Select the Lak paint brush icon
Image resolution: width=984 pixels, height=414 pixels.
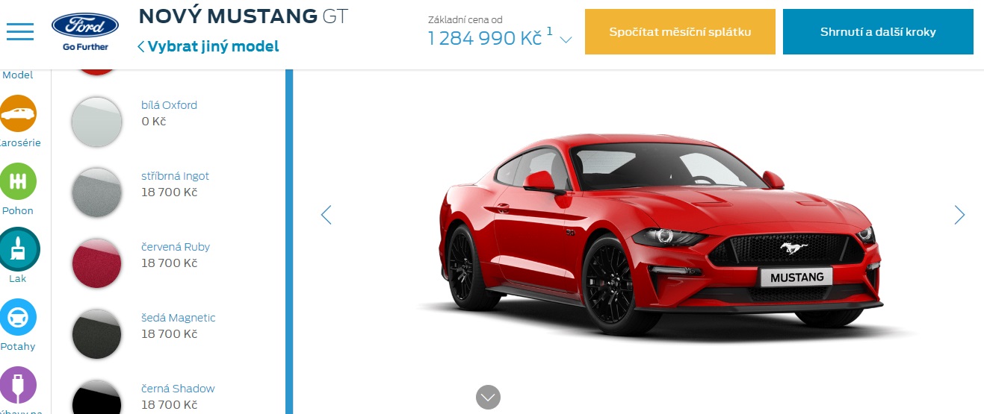coord(18,249)
